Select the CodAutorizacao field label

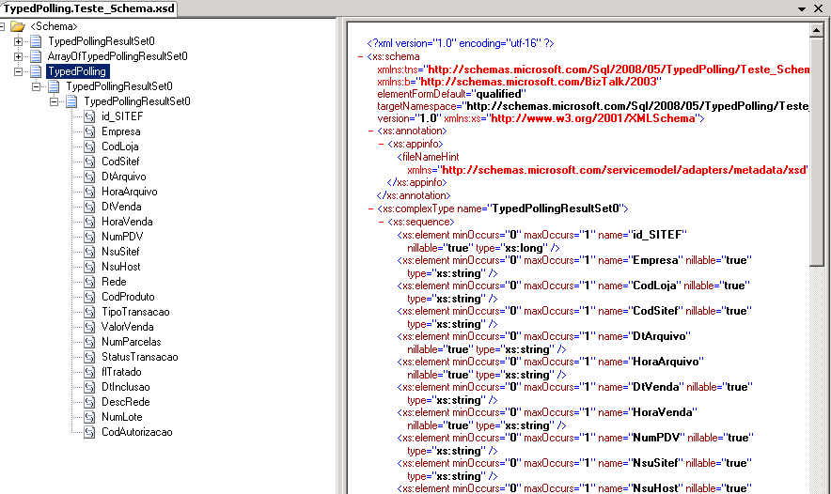tap(137, 432)
